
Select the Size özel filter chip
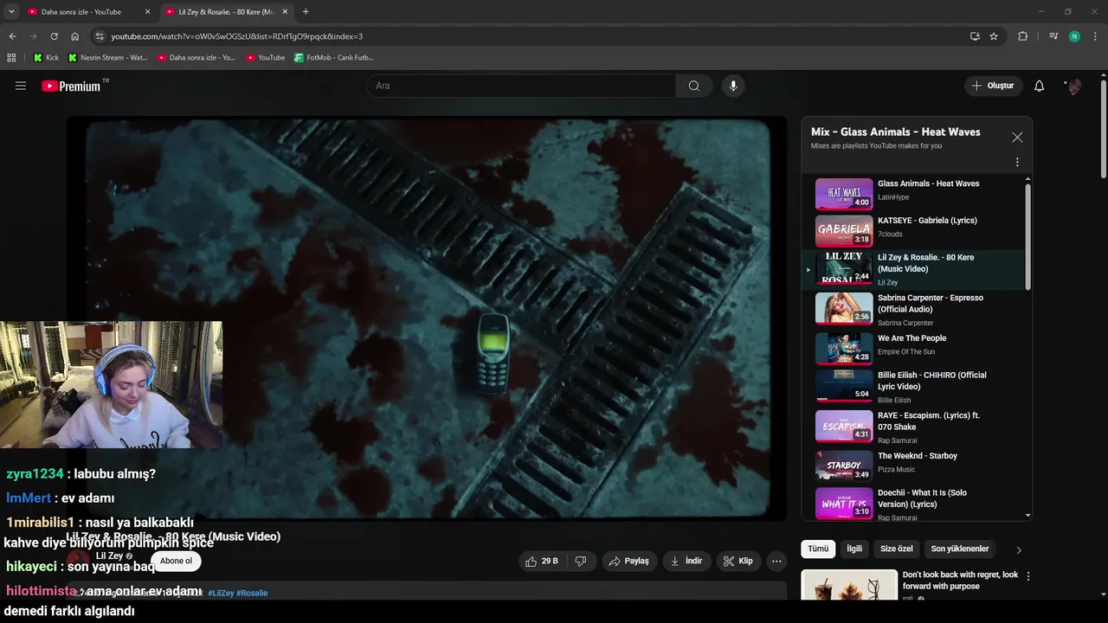(897, 549)
